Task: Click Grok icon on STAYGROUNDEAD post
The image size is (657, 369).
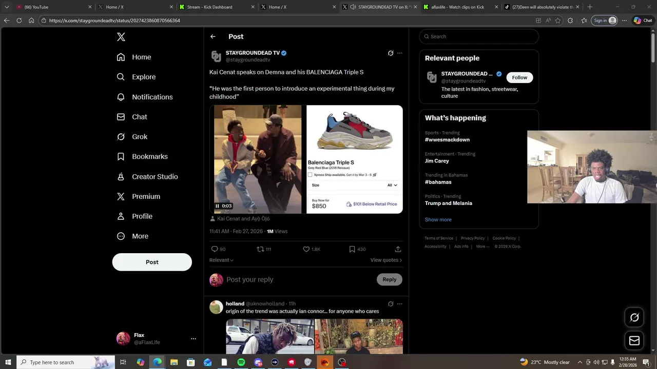Action: pyautogui.click(x=391, y=53)
